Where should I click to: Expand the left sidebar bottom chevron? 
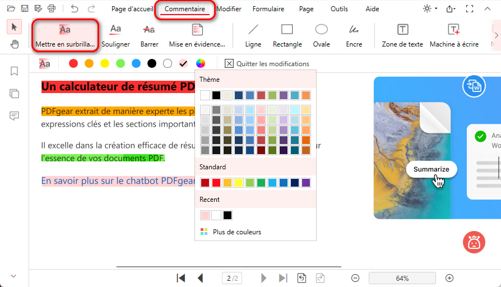[x=13, y=276]
